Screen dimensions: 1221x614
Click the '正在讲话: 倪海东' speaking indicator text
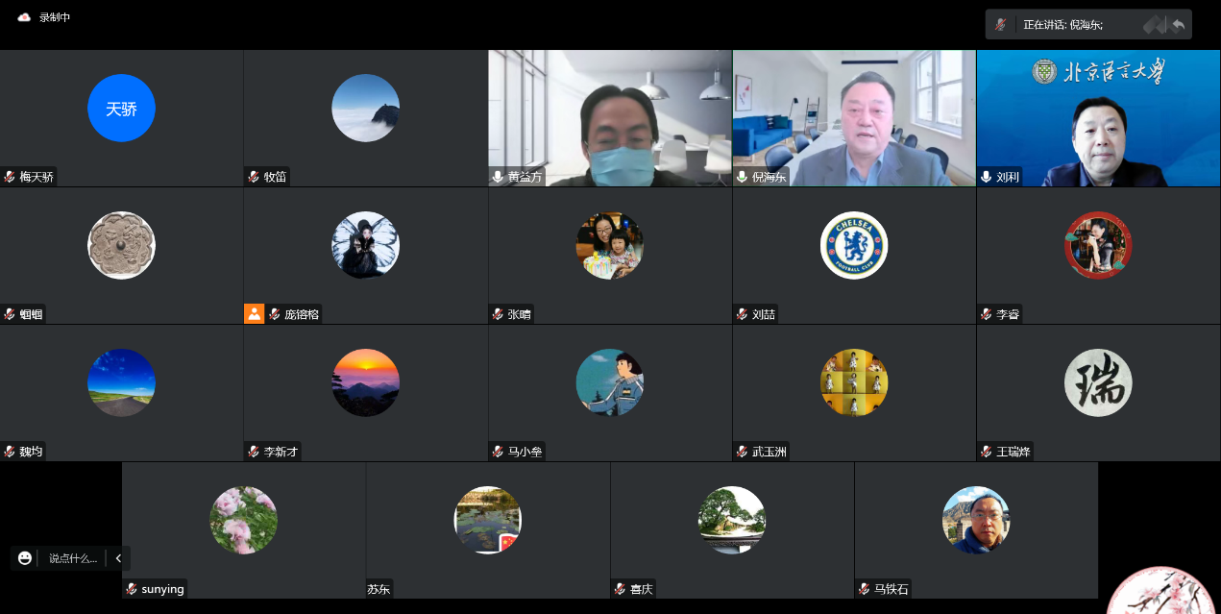[1062, 24]
